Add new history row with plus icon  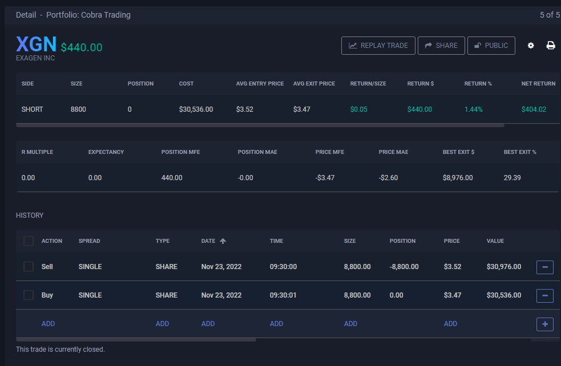point(544,324)
